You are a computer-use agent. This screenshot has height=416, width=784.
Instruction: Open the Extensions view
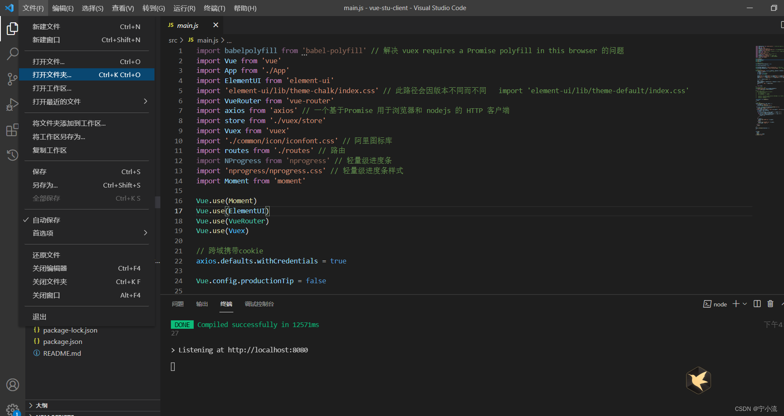pos(12,130)
